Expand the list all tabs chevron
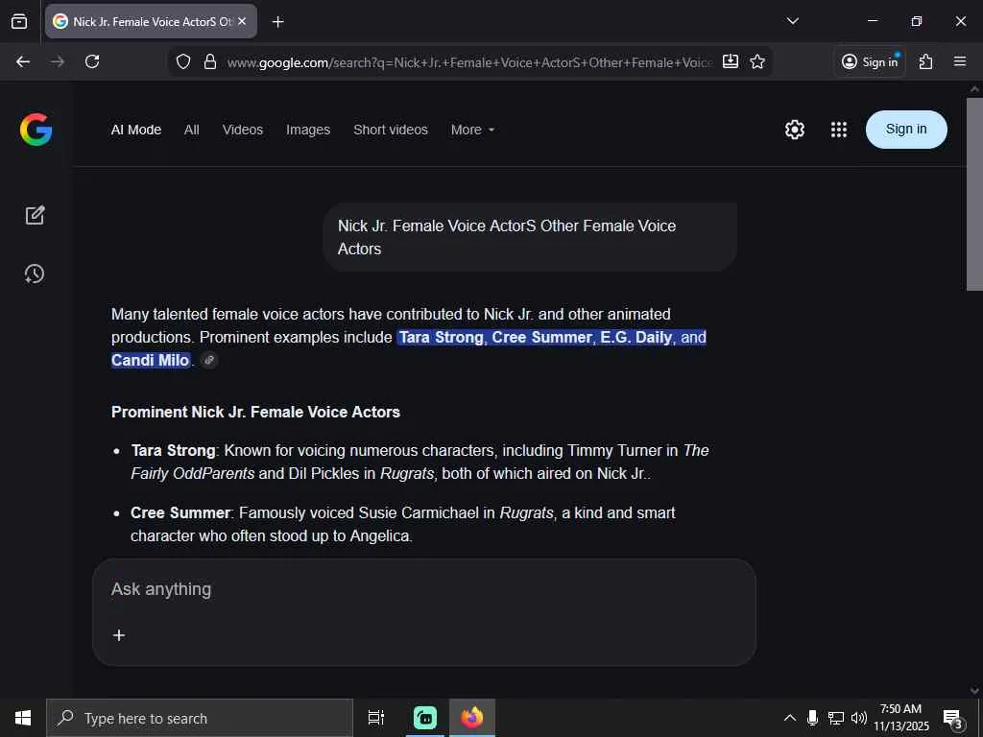Image resolution: width=983 pixels, height=737 pixels. (x=792, y=21)
